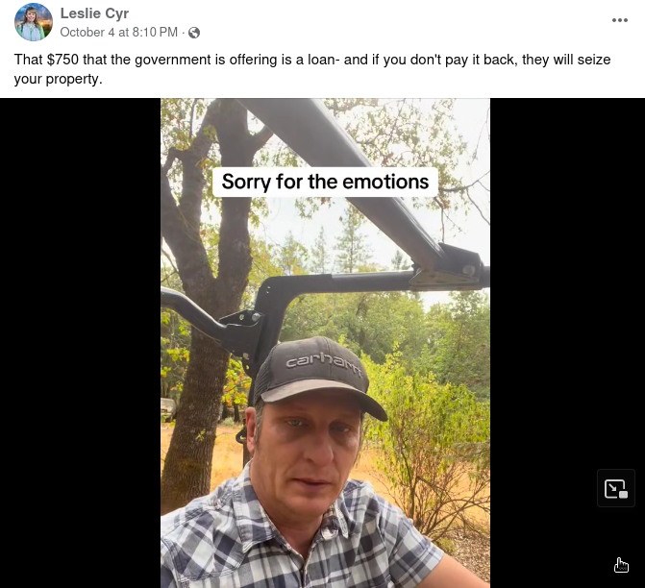Click the green bush in the video

click(x=423, y=413)
